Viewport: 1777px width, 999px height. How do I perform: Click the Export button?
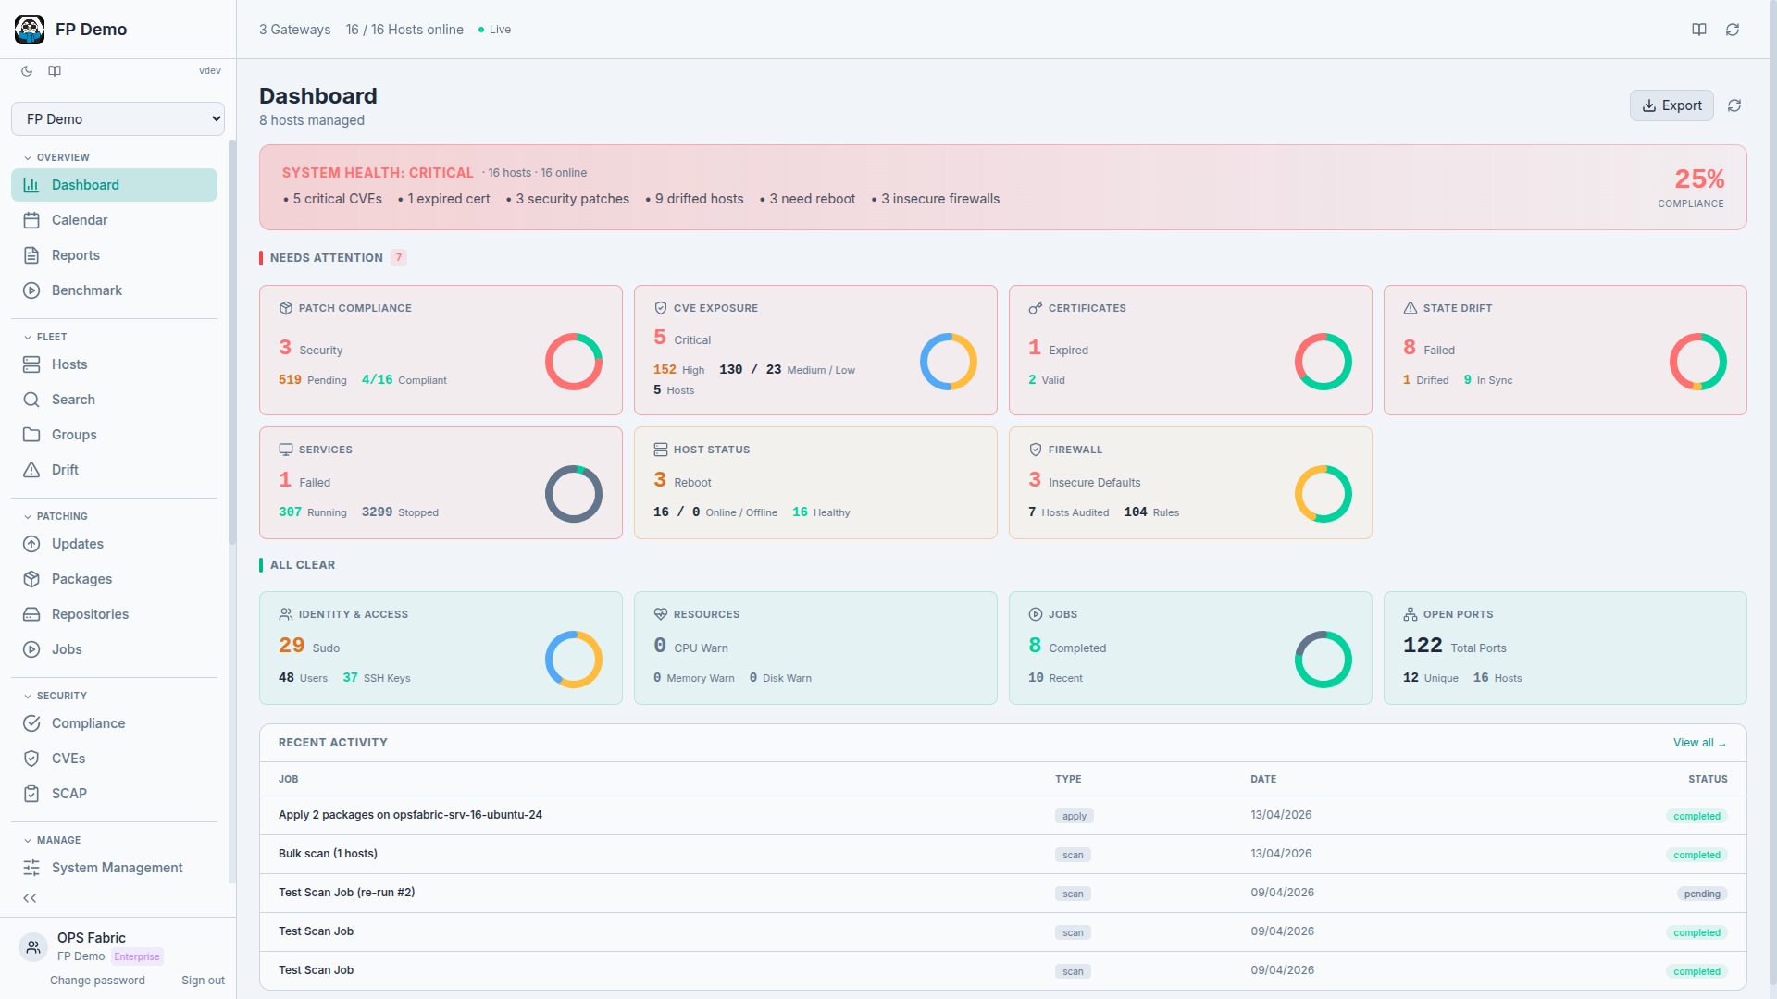[x=1671, y=105]
